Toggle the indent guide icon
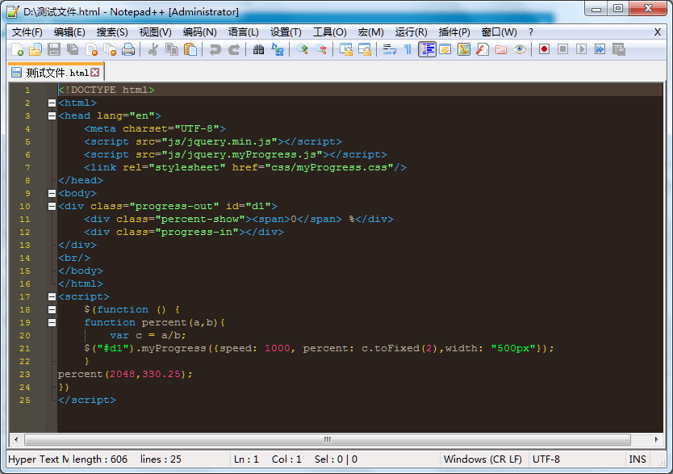Image resolution: width=673 pixels, height=474 pixels. click(x=427, y=49)
